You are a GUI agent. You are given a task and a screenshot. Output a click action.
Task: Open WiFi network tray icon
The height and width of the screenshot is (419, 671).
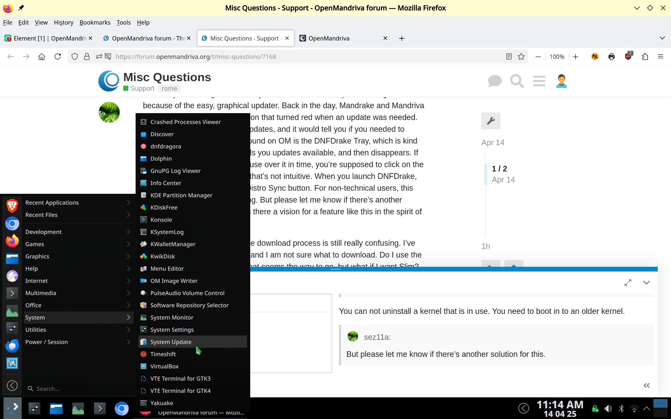(634, 409)
